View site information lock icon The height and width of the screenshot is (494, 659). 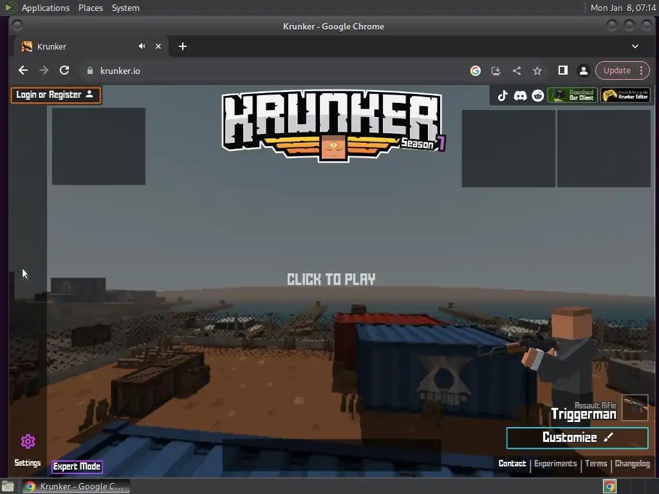(x=90, y=71)
